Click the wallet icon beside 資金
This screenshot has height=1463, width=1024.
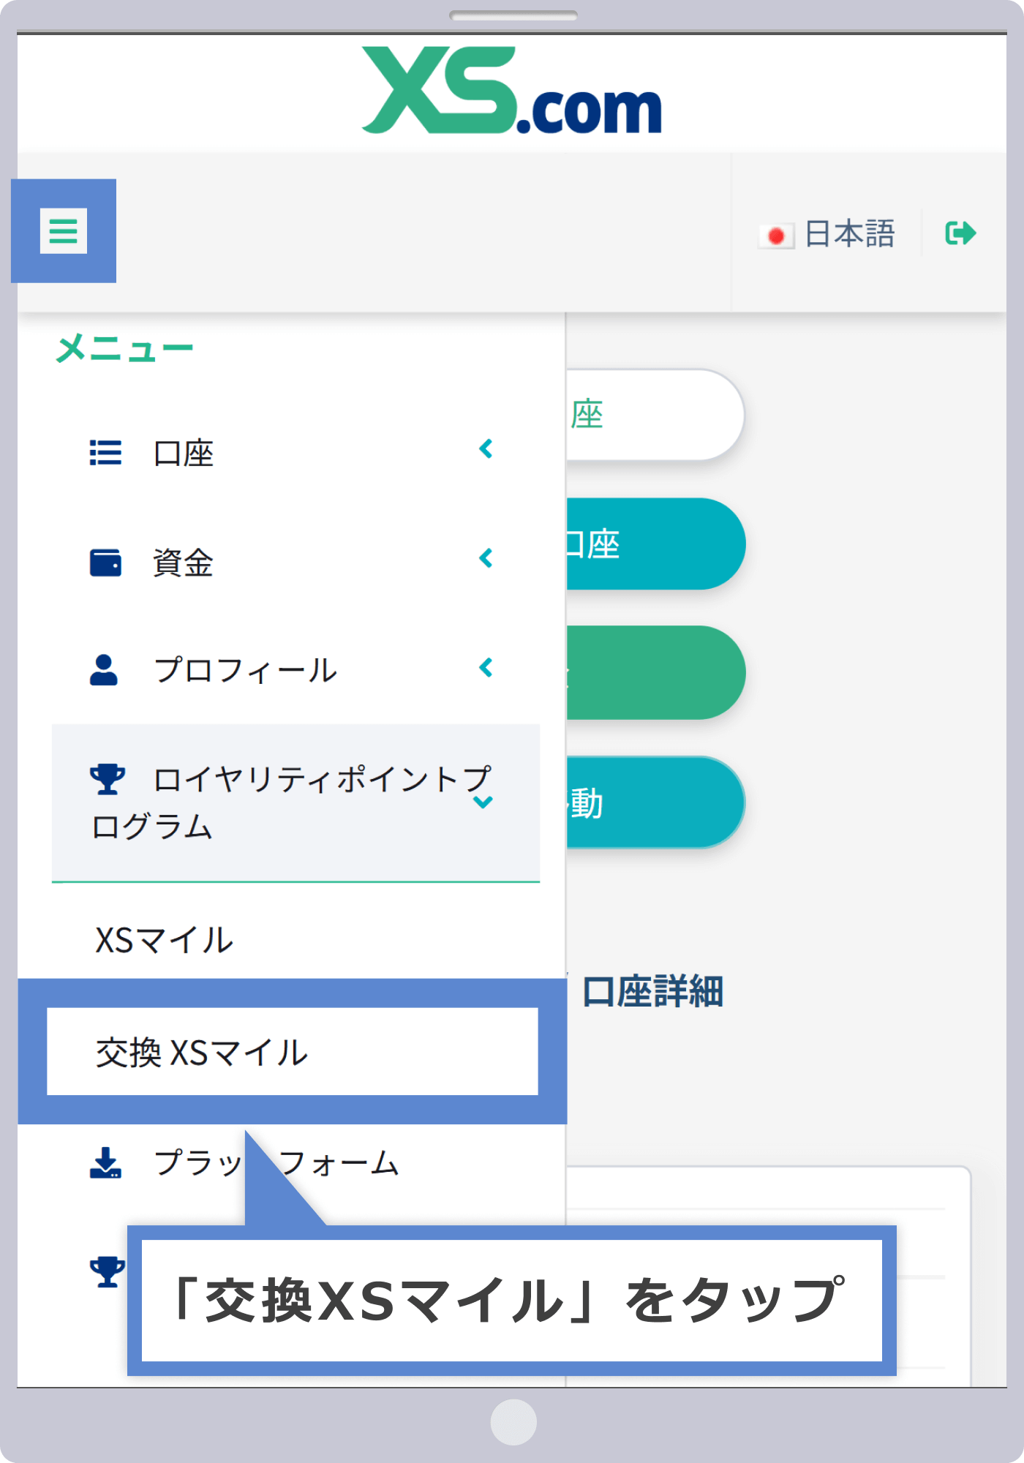click(105, 563)
